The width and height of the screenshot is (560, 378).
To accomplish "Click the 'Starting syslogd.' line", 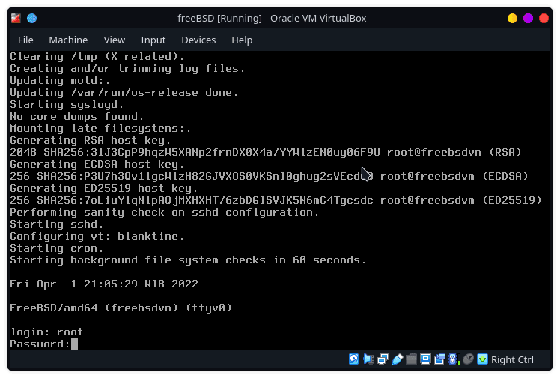I will click(x=67, y=104).
